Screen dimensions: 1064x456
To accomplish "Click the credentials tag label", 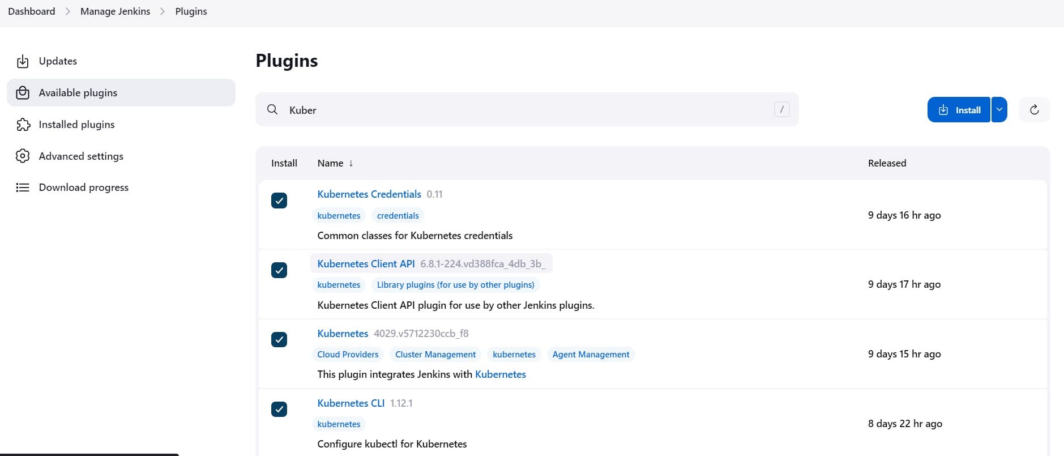I will (x=398, y=216).
